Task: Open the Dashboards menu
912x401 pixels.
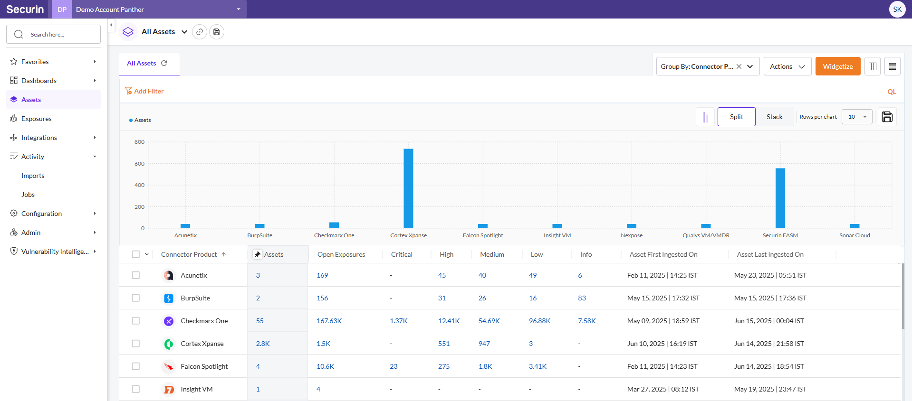Action: tap(54, 81)
